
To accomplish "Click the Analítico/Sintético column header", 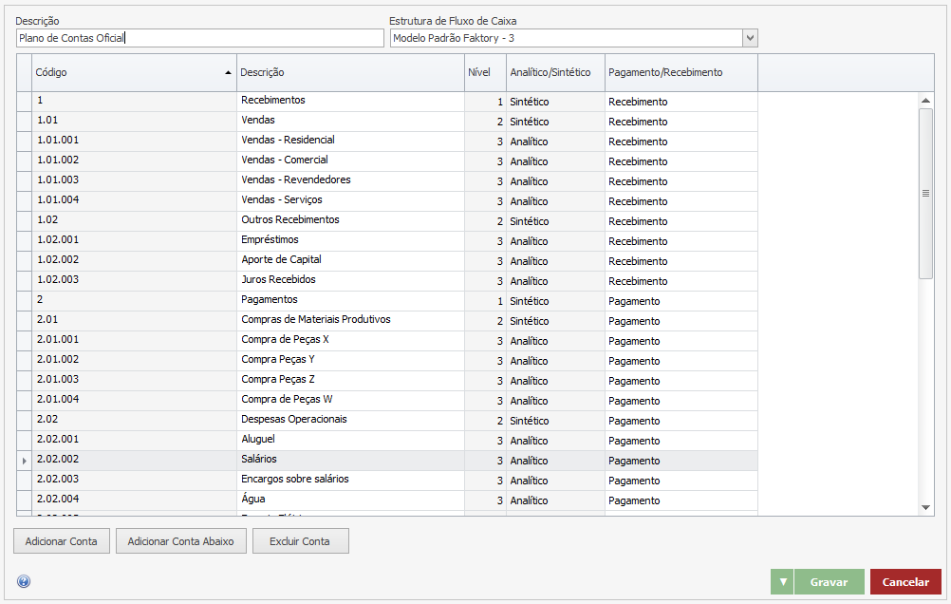I will click(554, 73).
